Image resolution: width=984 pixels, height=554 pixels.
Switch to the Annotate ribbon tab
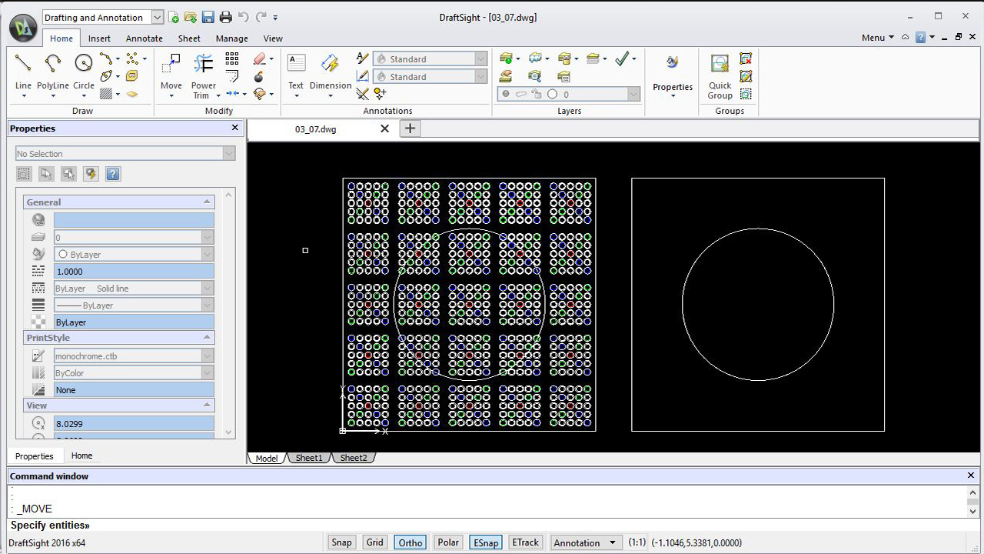point(144,38)
